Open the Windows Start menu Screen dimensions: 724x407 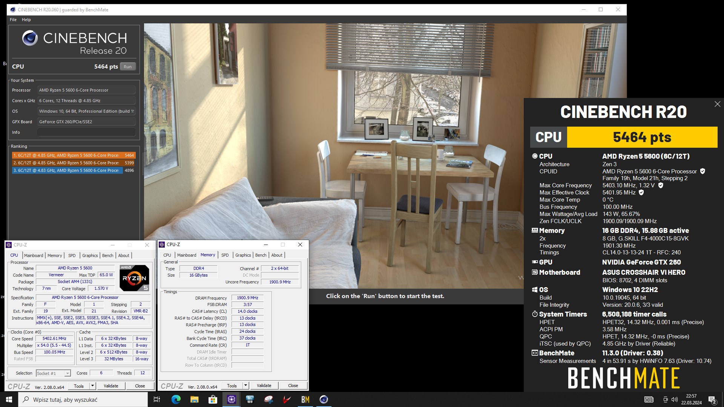click(9, 399)
